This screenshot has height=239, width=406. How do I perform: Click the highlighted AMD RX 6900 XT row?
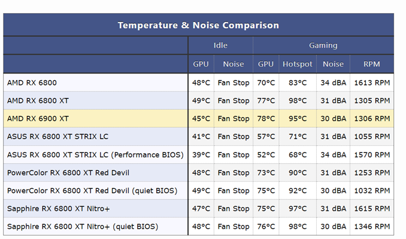click(x=199, y=118)
